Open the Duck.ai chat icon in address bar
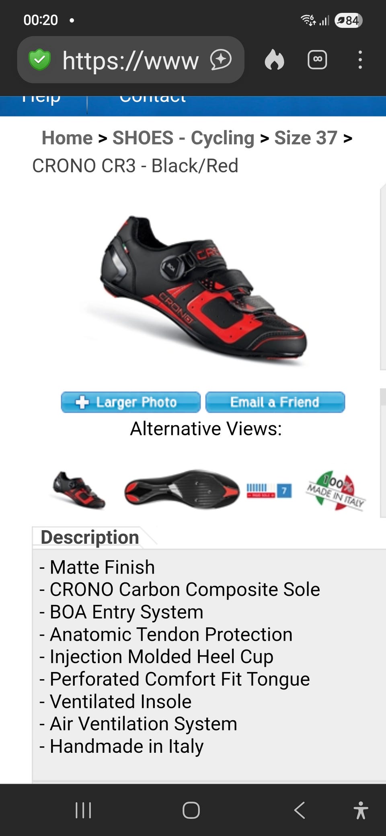This screenshot has width=386, height=836. pos(221,60)
